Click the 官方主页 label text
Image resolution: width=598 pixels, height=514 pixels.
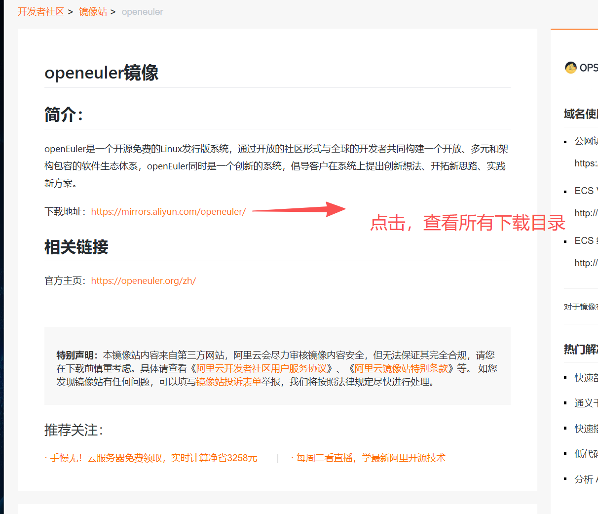click(x=65, y=280)
